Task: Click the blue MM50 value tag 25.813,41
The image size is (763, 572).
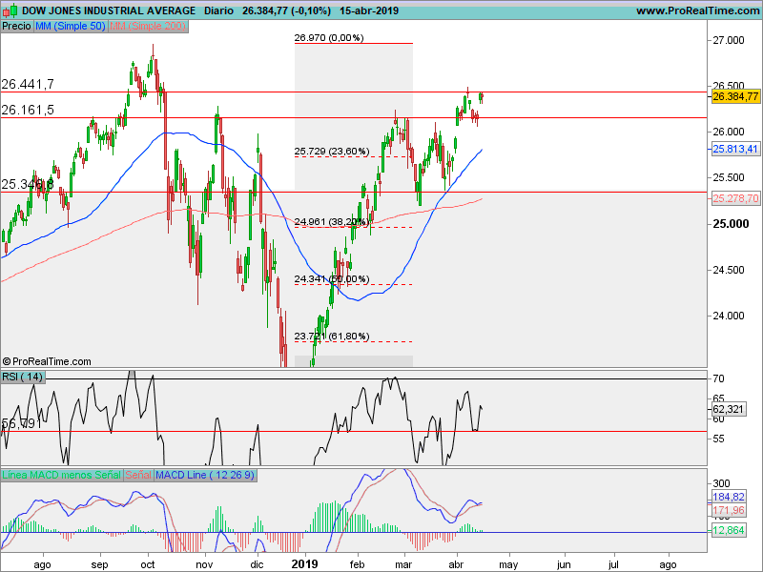Action: click(x=735, y=149)
